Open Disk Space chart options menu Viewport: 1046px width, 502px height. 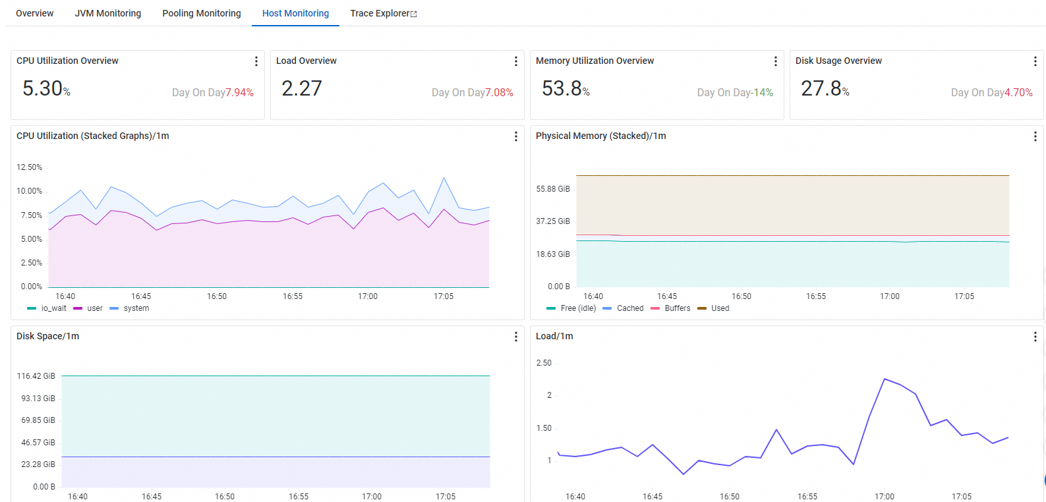516,337
